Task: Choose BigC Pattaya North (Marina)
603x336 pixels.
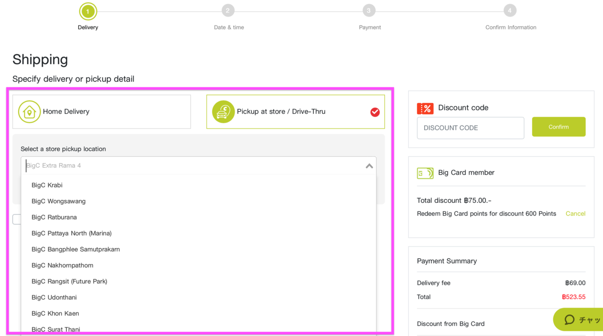Action: (x=198, y=234)
